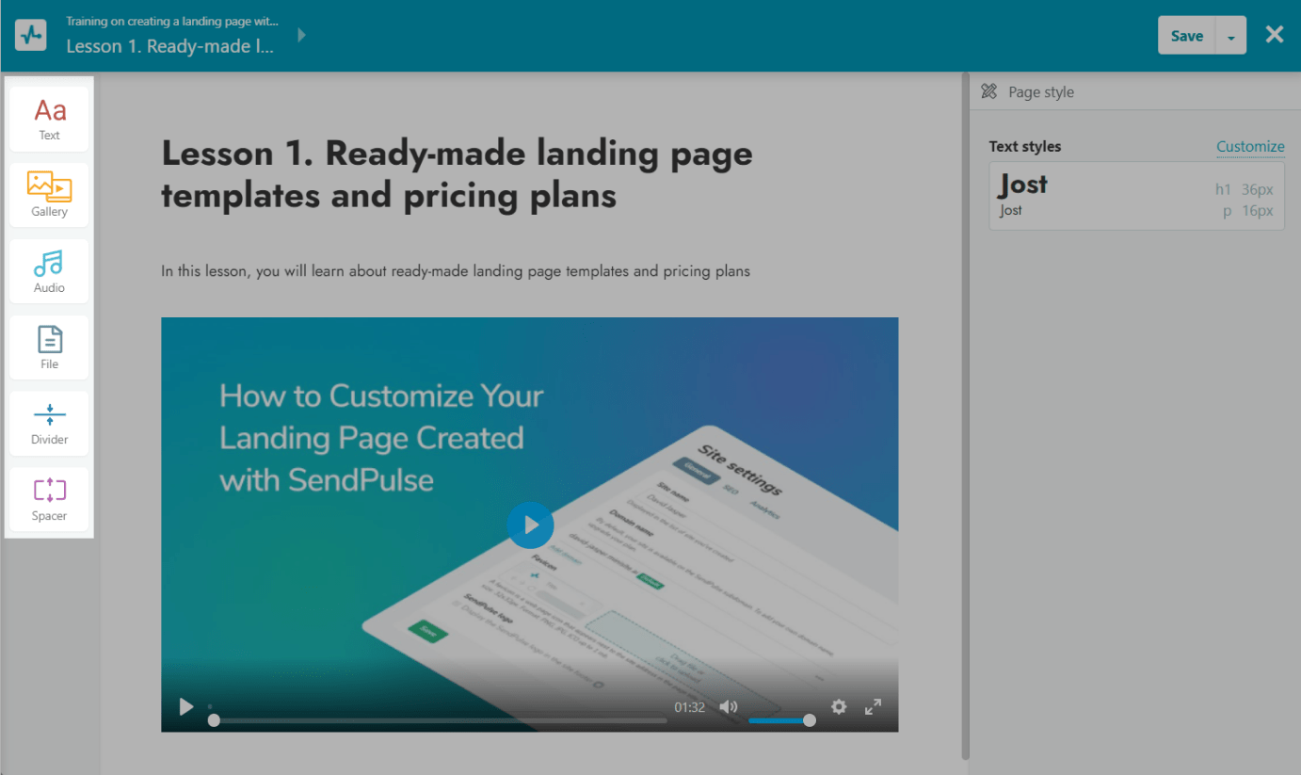Add an Audio block
The height and width of the screenshot is (775, 1301).
(x=49, y=271)
